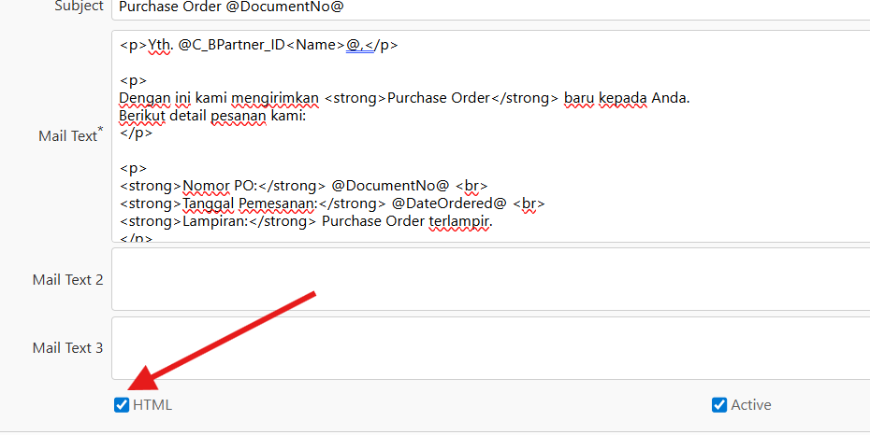Click the word 'Yth.' in Mail Text
Screen dimensions: 870x435
[160, 44]
